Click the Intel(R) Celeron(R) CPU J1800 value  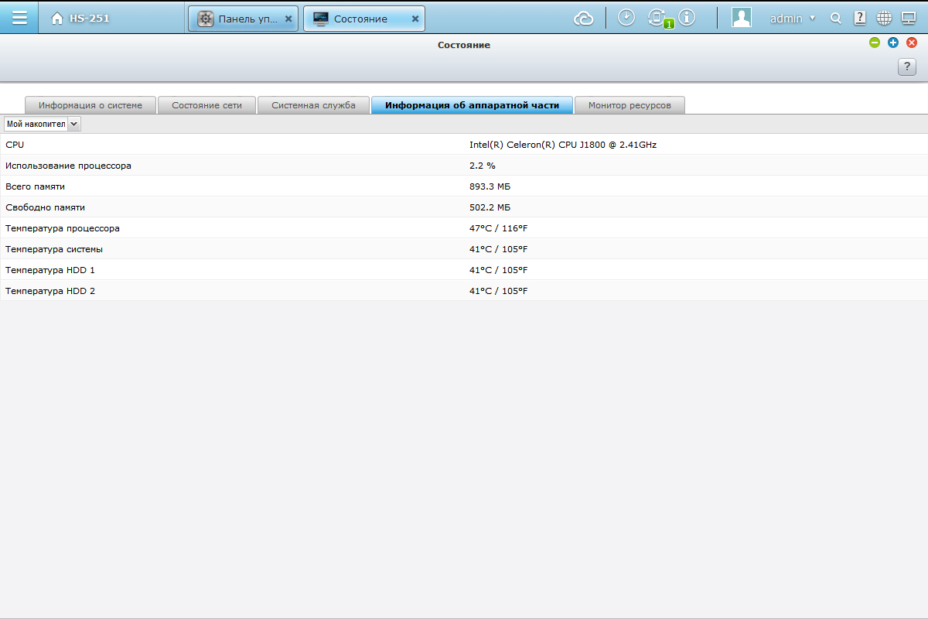point(563,145)
